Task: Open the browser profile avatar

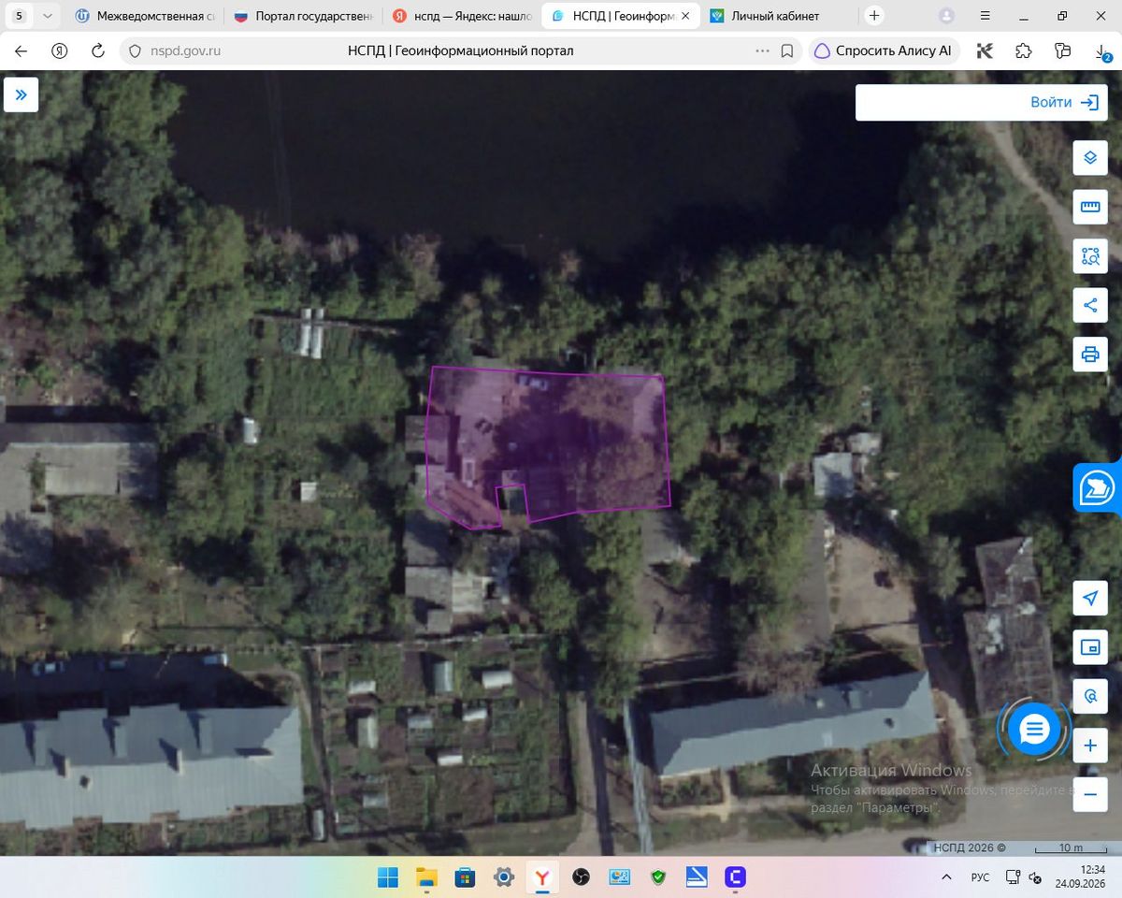Action: pos(946,16)
